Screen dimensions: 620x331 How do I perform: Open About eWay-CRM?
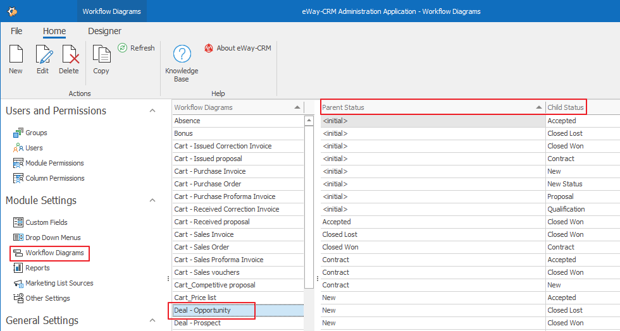238,48
